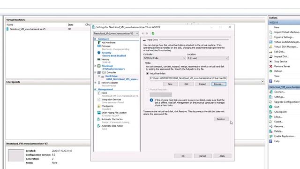Image resolution: width=300 pixels, height=169 pixels.
Task: Click the OK button
Action: point(183,156)
